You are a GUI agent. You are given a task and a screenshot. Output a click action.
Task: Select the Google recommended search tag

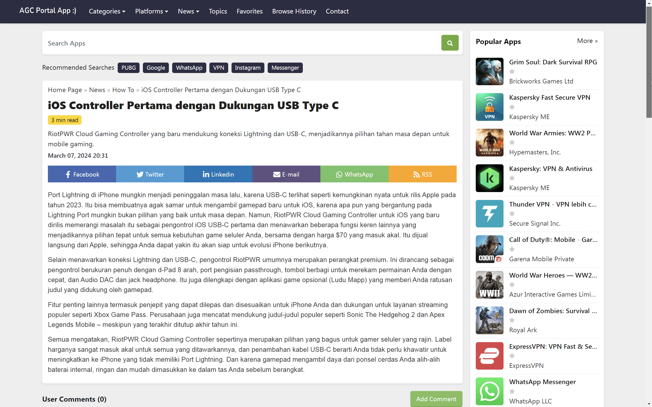156,68
